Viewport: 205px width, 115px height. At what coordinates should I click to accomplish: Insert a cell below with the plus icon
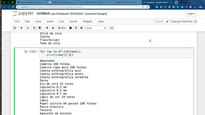click(21, 28)
